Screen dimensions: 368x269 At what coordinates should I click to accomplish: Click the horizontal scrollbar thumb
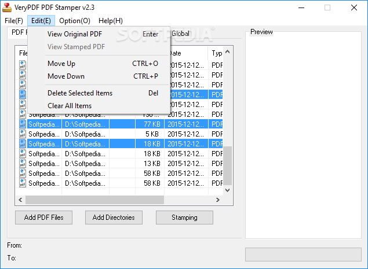tap(94, 200)
